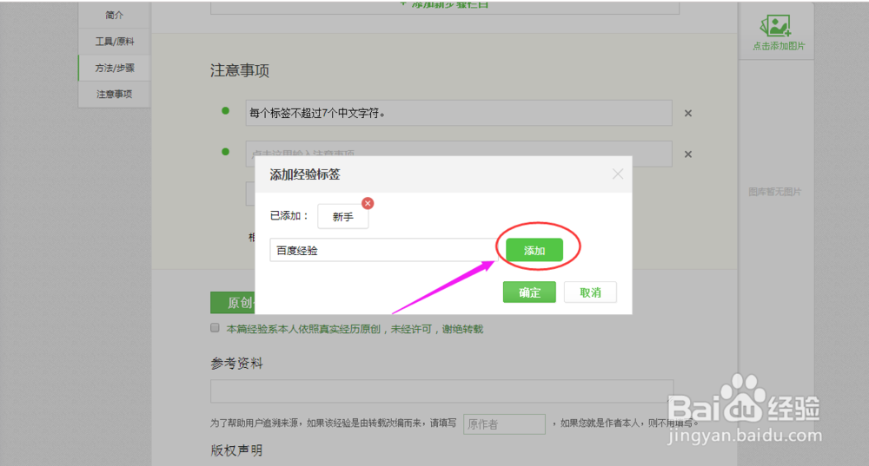The width and height of the screenshot is (869, 466).
Task: Go to 工具/原料 sidebar section
Action: pyautogui.click(x=114, y=42)
